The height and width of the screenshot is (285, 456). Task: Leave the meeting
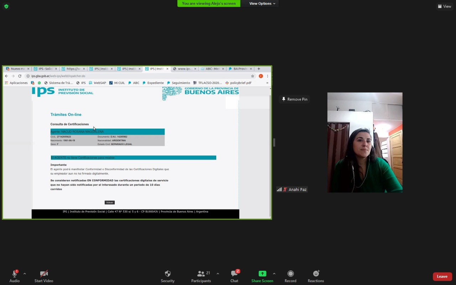[442, 276]
